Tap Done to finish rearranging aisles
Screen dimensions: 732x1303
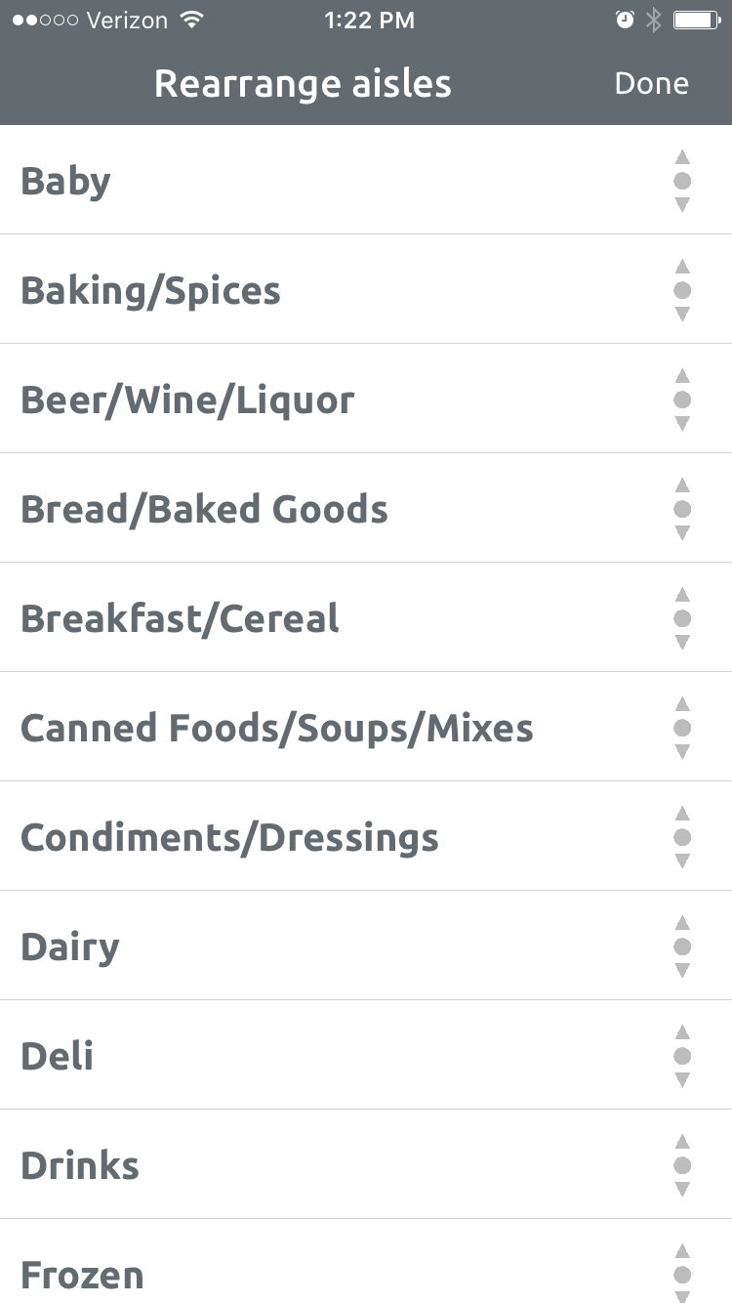click(651, 83)
